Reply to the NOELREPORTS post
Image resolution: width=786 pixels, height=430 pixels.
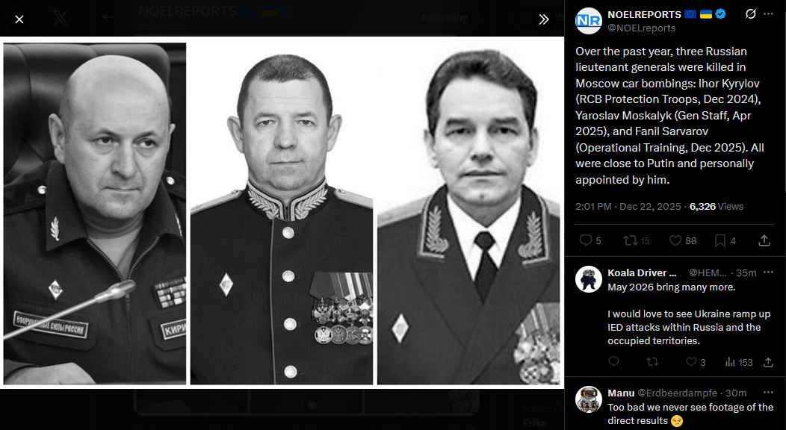590,241
